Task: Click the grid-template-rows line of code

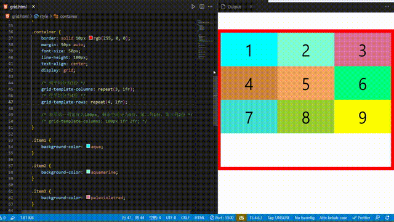Action: tap(84, 102)
